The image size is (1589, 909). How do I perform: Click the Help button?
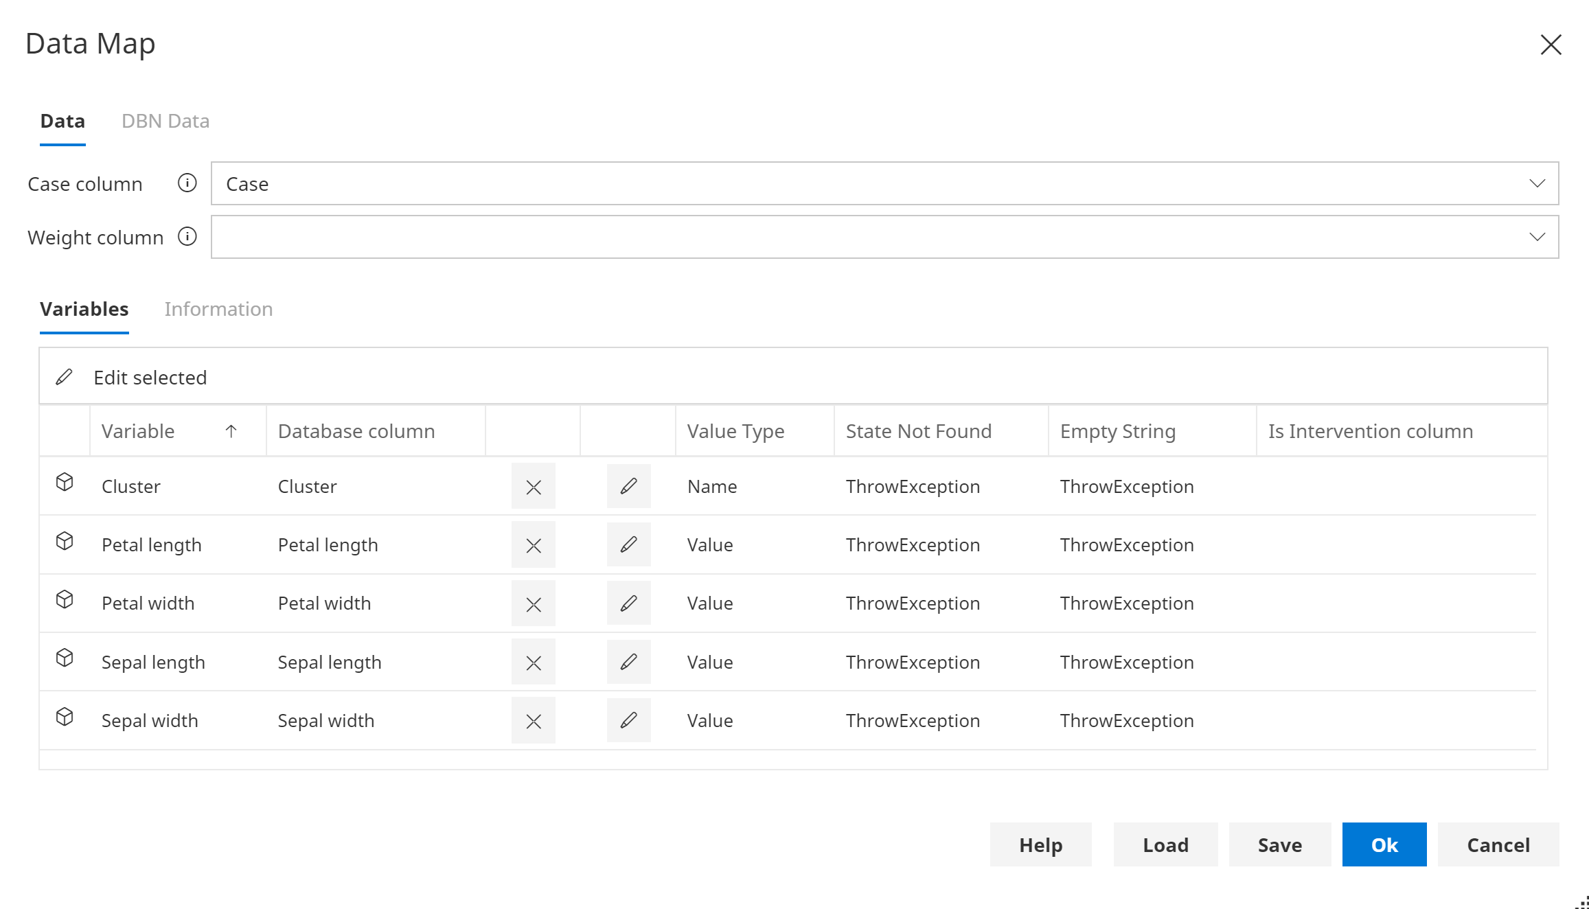tap(1041, 844)
